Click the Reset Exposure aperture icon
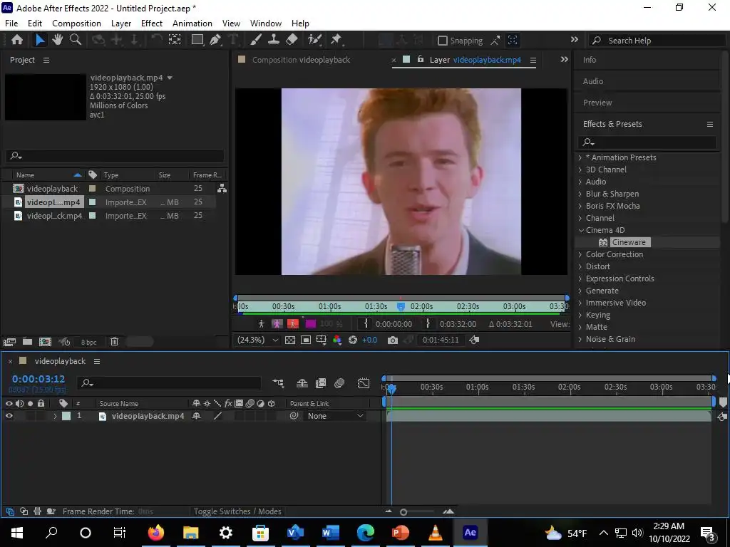This screenshot has height=547, width=730. 353,340
